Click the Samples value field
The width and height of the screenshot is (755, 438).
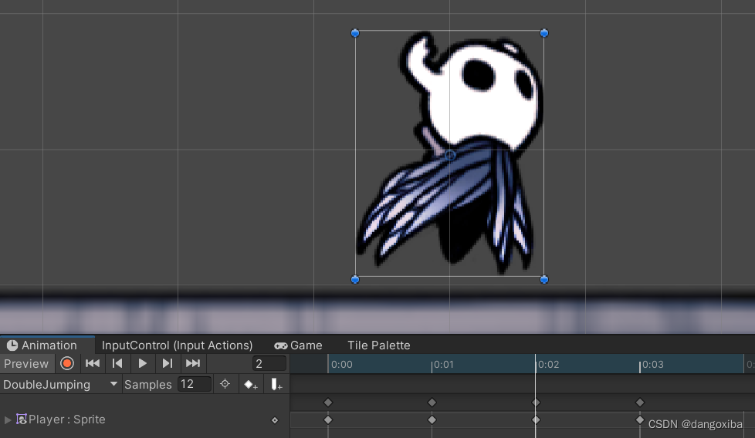[195, 384]
